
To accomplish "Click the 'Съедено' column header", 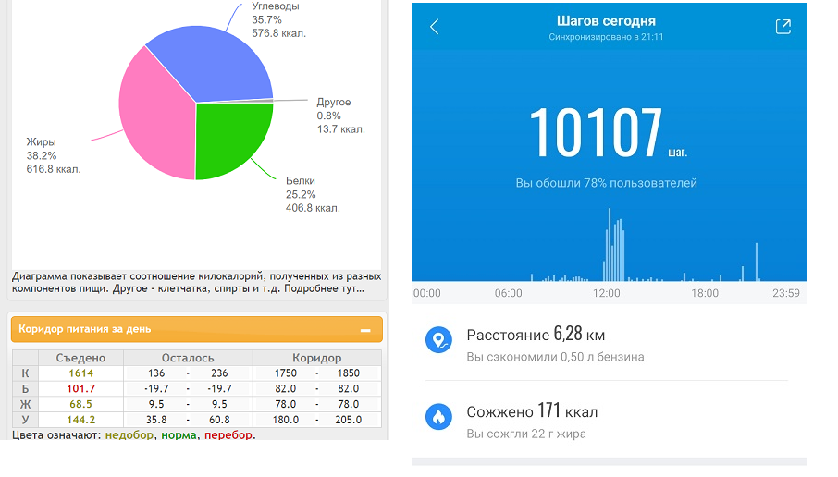I will point(80,358).
